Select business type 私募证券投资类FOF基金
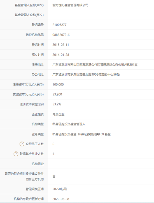Screen dimensions: 154x203 coord(94,134)
